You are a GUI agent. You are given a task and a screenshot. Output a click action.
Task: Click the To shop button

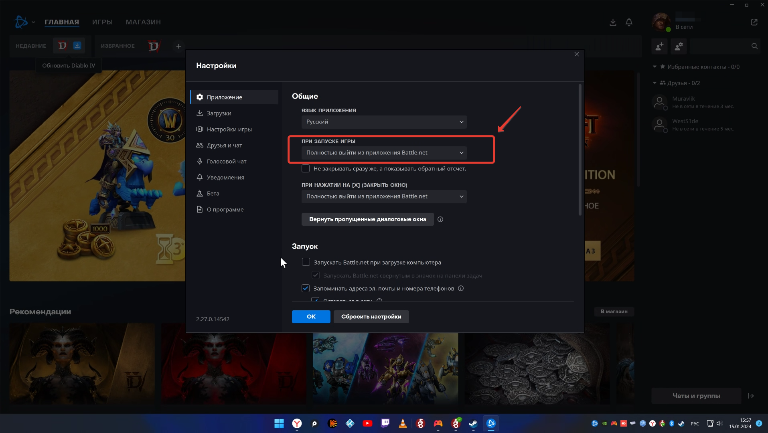coord(614,312)
